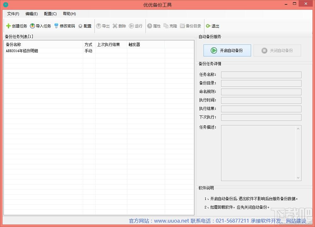Viewport: 315px width, 227px height.
Task: Open the 帮助(H) menu
Action: [x=69, y=14]
